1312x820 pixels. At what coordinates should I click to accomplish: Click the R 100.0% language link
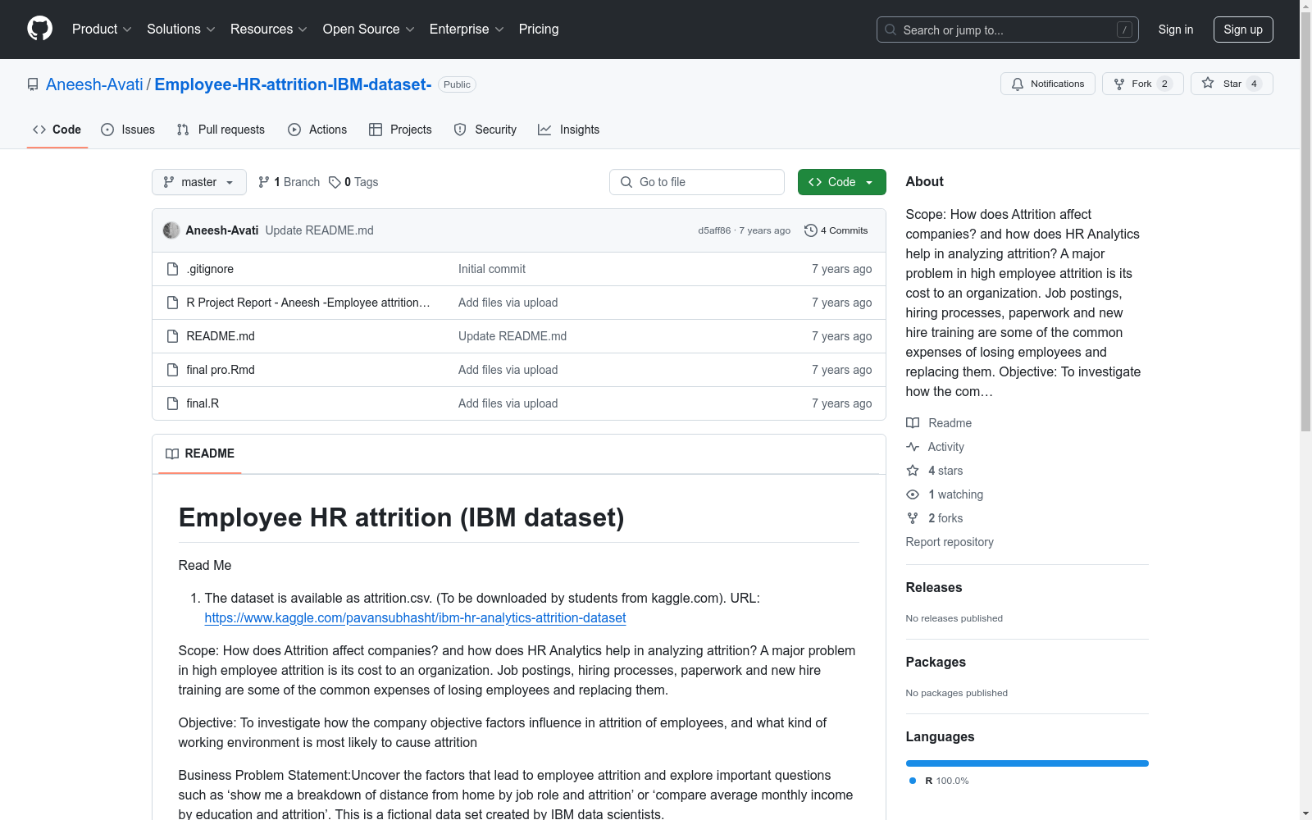[x=940, y=781]
